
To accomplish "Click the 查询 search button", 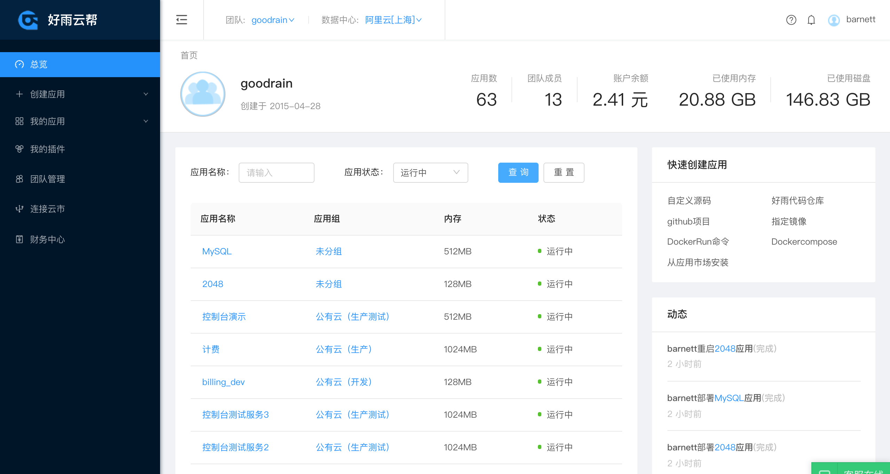I will (x=518, y=173).
